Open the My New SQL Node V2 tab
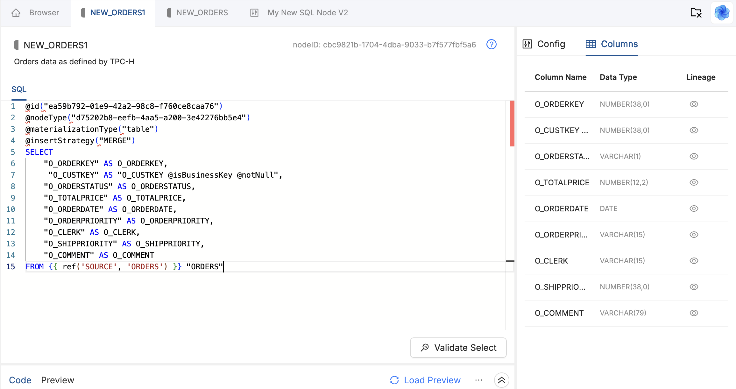 (x=307, y=13)
